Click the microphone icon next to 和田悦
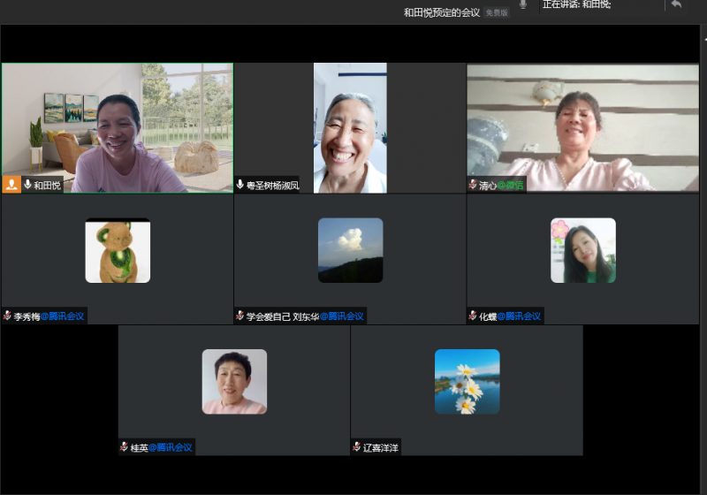The height and width of the screenshot is (495, 707). click(27, 185)
